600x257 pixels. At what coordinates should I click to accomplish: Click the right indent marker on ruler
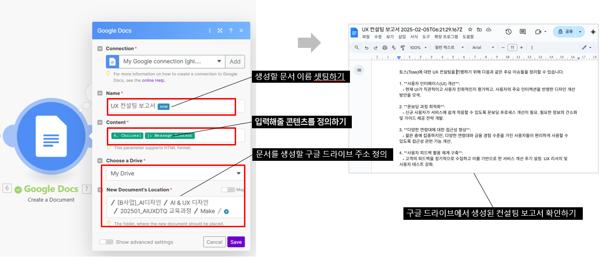579,58
